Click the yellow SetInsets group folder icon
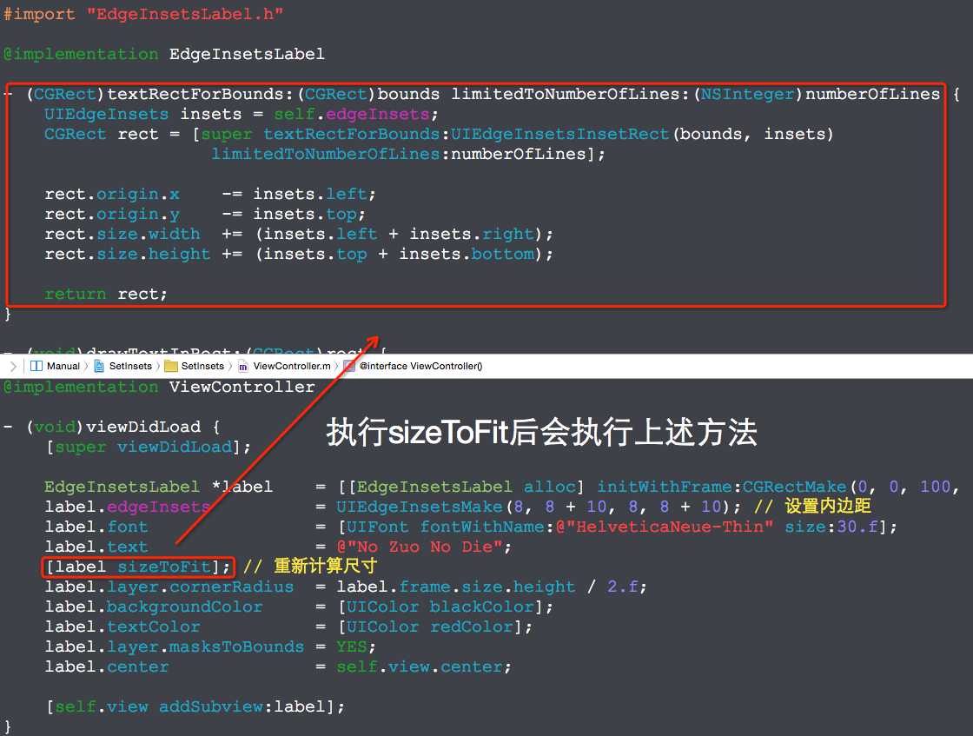 [172, 366]
